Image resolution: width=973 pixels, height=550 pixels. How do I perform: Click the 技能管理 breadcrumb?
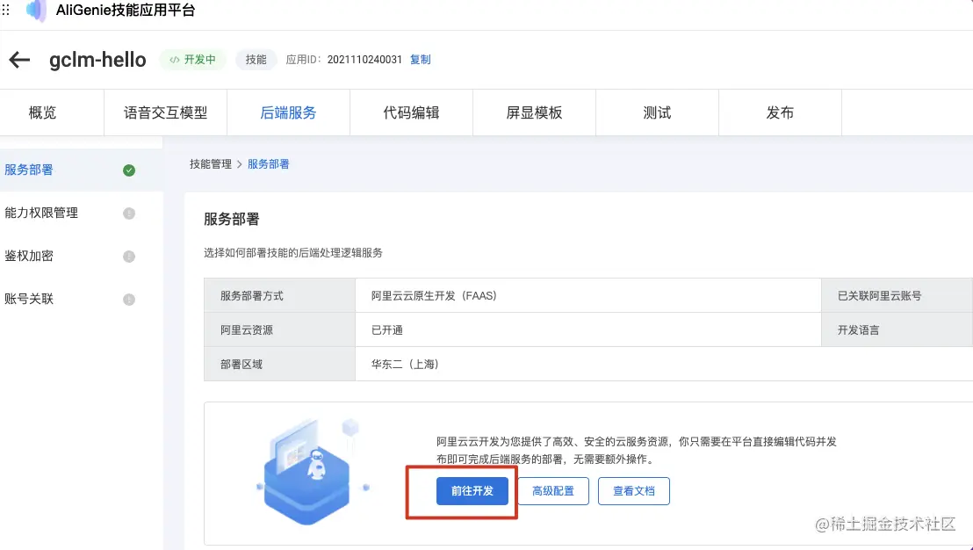pyautogui.click(x=211, y=164)
